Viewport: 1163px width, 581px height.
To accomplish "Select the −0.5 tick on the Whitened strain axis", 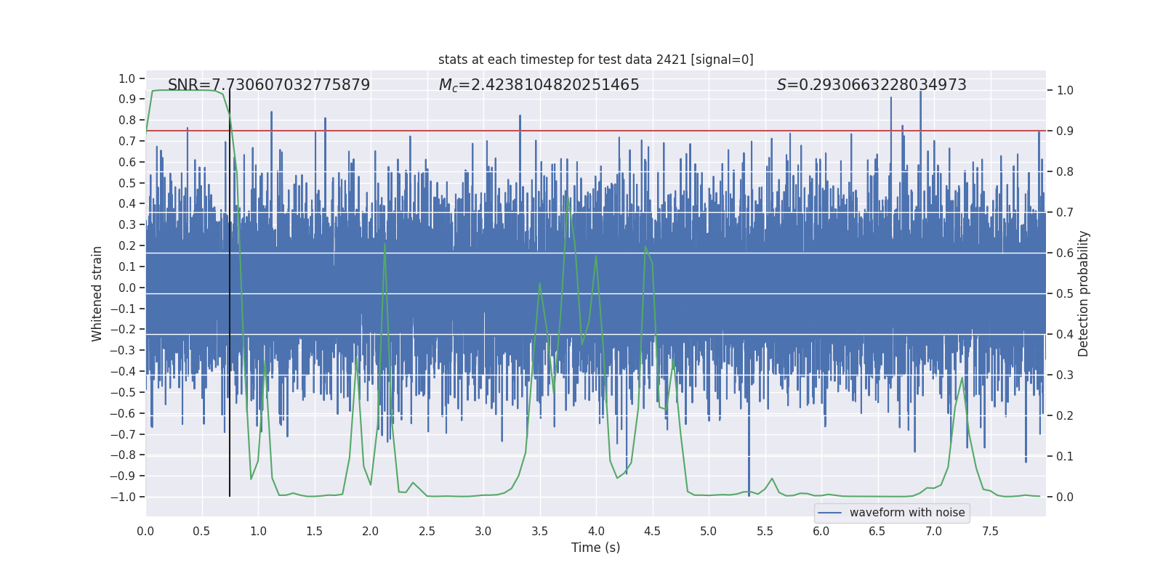I will [123, 392].
